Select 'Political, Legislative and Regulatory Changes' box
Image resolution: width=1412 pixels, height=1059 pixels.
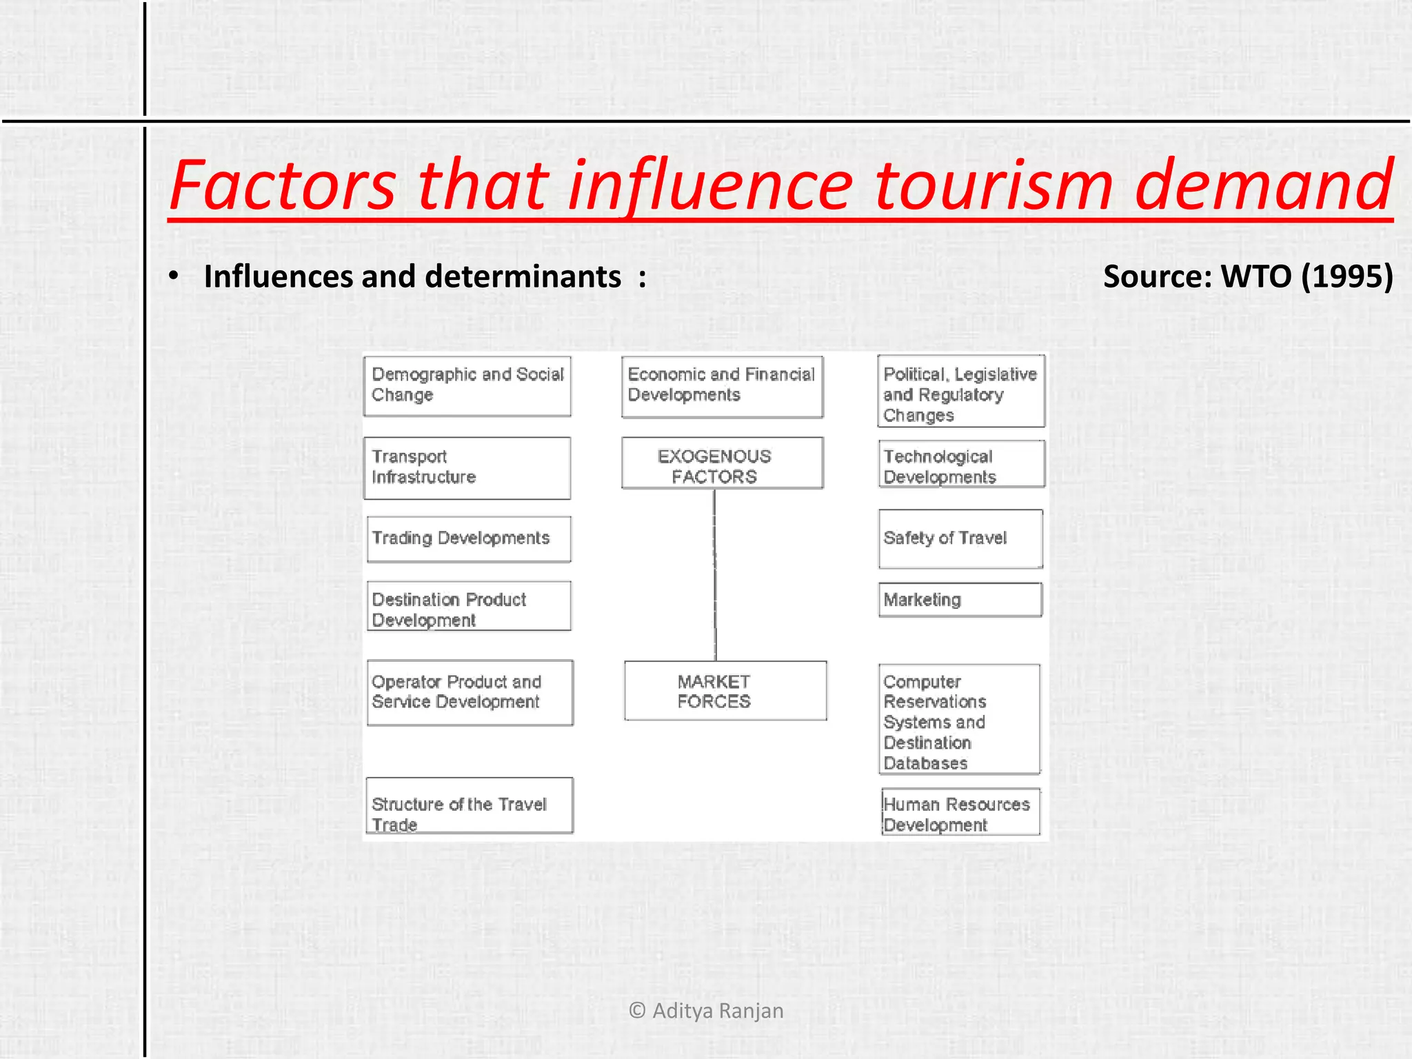(961, 392)
